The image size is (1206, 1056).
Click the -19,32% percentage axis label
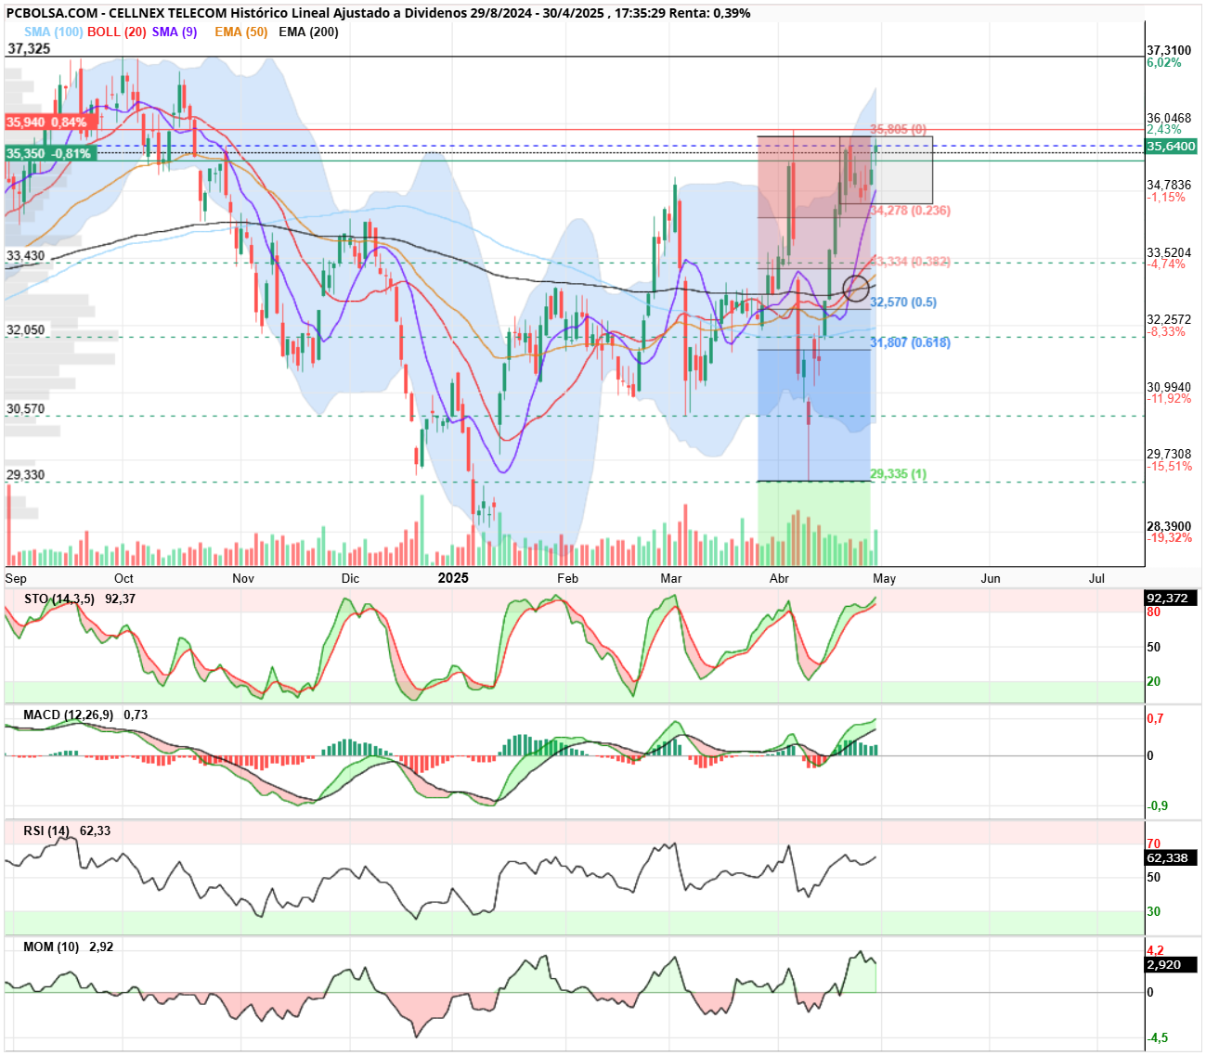pyautogui.click(x=1169, y=538)
